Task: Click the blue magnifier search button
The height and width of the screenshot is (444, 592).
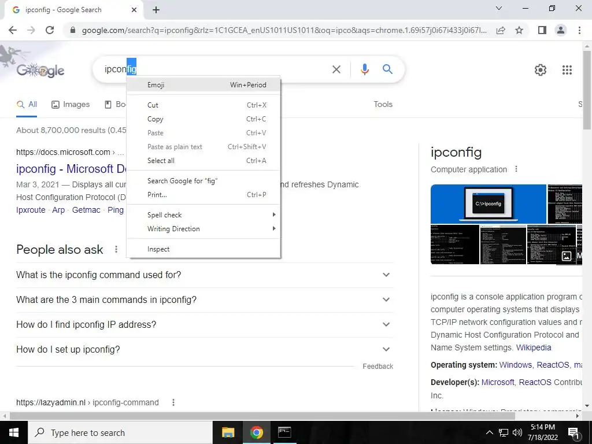Action: point(387,69)
